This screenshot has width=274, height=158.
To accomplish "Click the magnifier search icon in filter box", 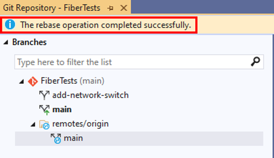I will [255, 61].
